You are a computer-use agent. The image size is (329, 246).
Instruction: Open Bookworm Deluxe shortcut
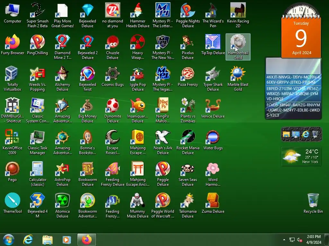[x=87, y=174]
